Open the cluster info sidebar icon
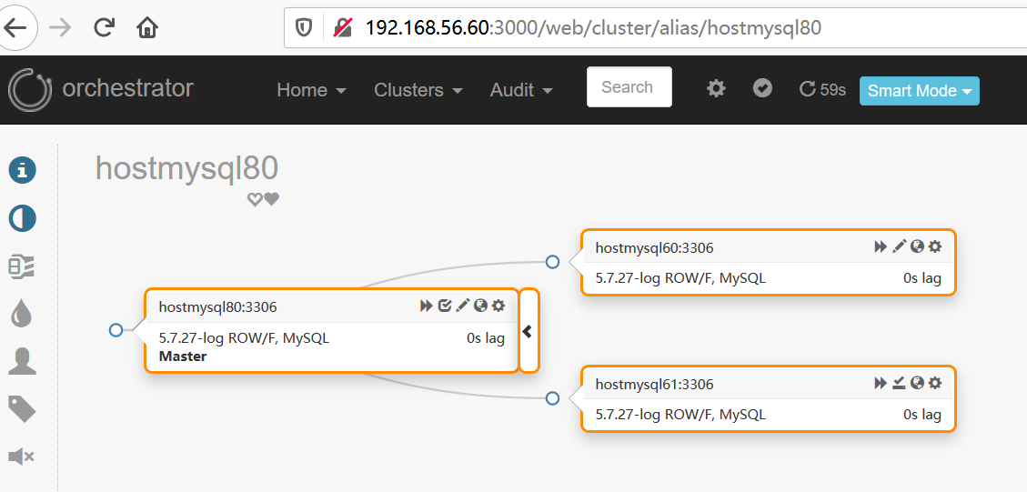1027x492 pixels. (x=22, y=170)
